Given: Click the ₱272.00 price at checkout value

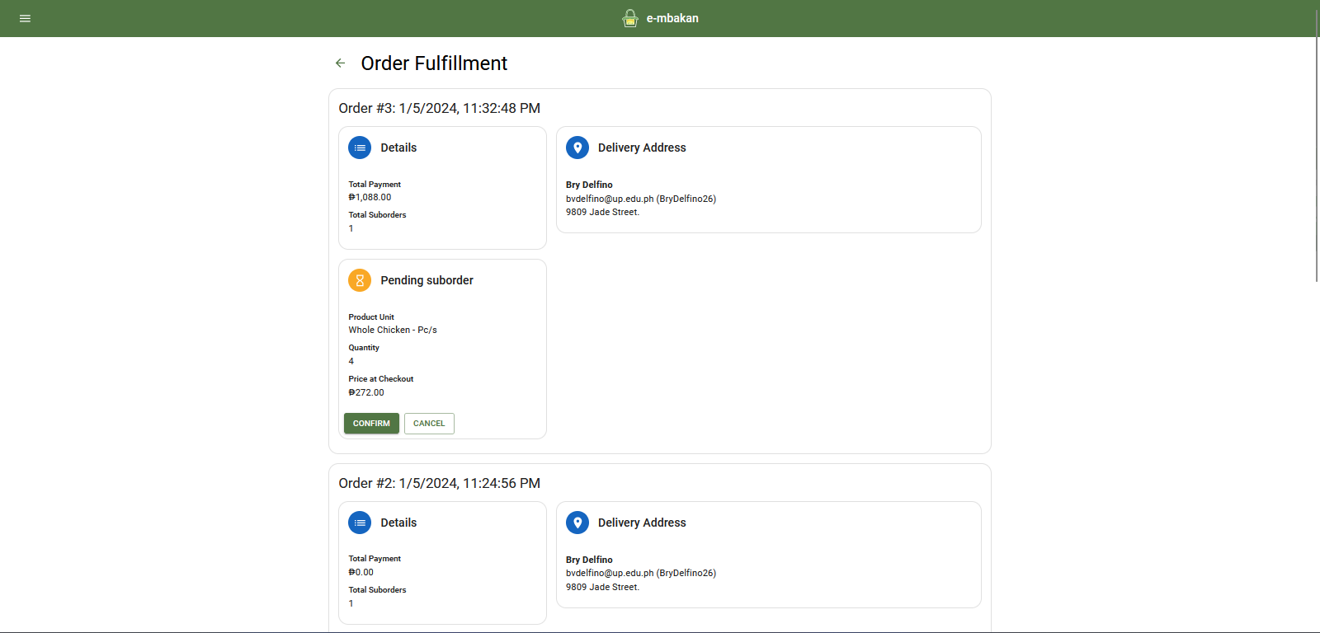Looking at the screenshot, I should [366, 393].
